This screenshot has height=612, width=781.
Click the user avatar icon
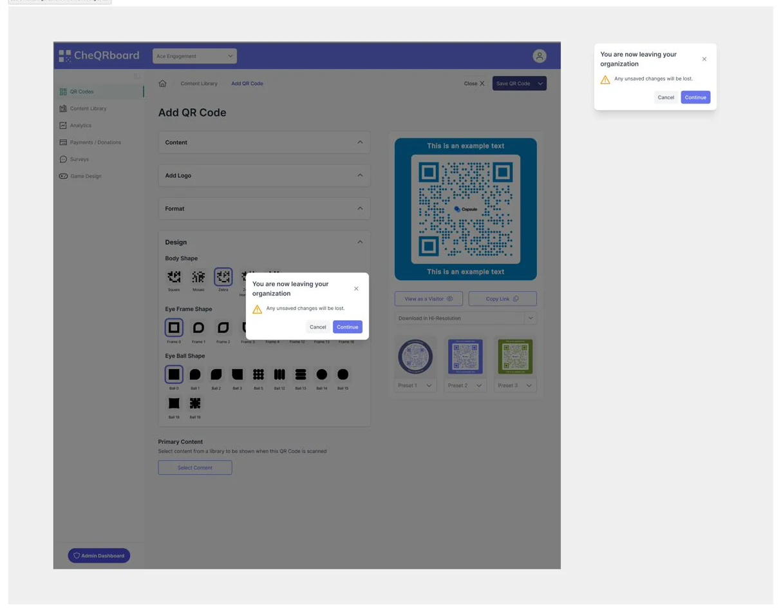pos(540,56)
